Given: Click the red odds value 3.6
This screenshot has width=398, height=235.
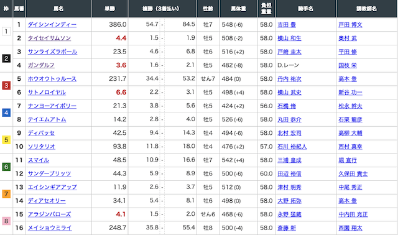Looking at the screenshot, I should tap(121, 65).
